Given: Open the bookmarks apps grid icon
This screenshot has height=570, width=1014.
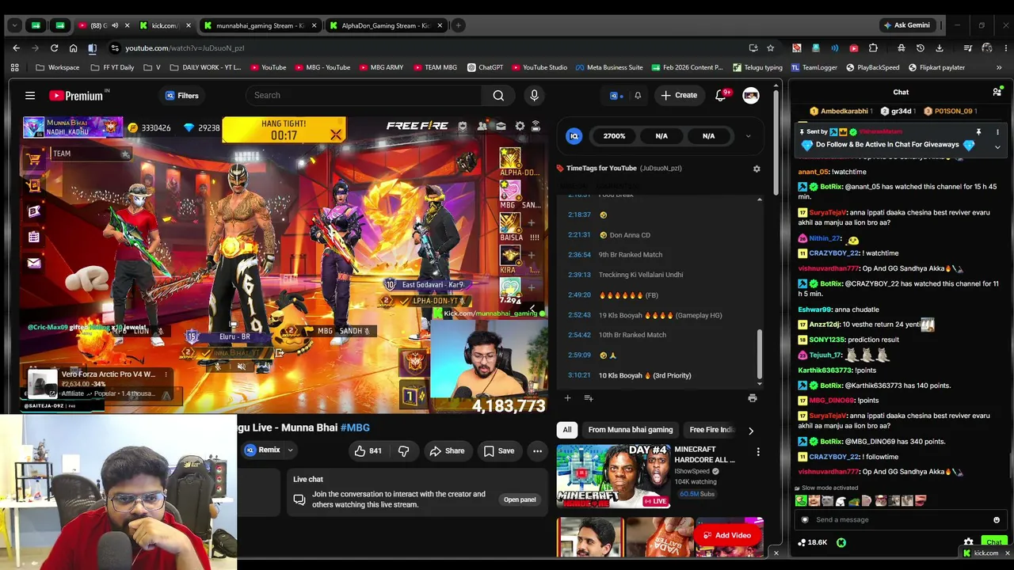Looking at the screenshot, I should pyautogui.click(x=14, y=68).
